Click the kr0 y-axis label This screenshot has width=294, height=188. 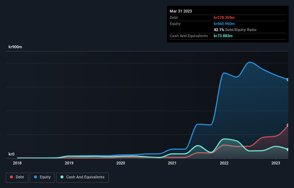pyautogui.click(x=11, y=154)
